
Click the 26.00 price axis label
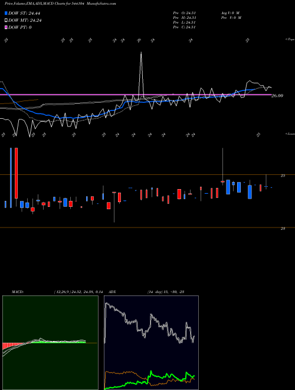coord(277,96)
